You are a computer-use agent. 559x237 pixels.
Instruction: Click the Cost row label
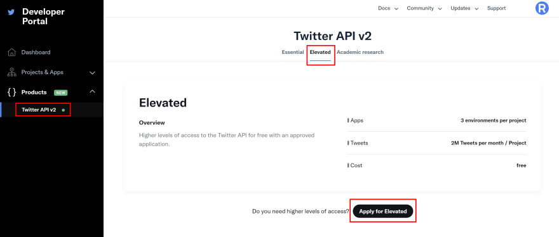(356, 165)
